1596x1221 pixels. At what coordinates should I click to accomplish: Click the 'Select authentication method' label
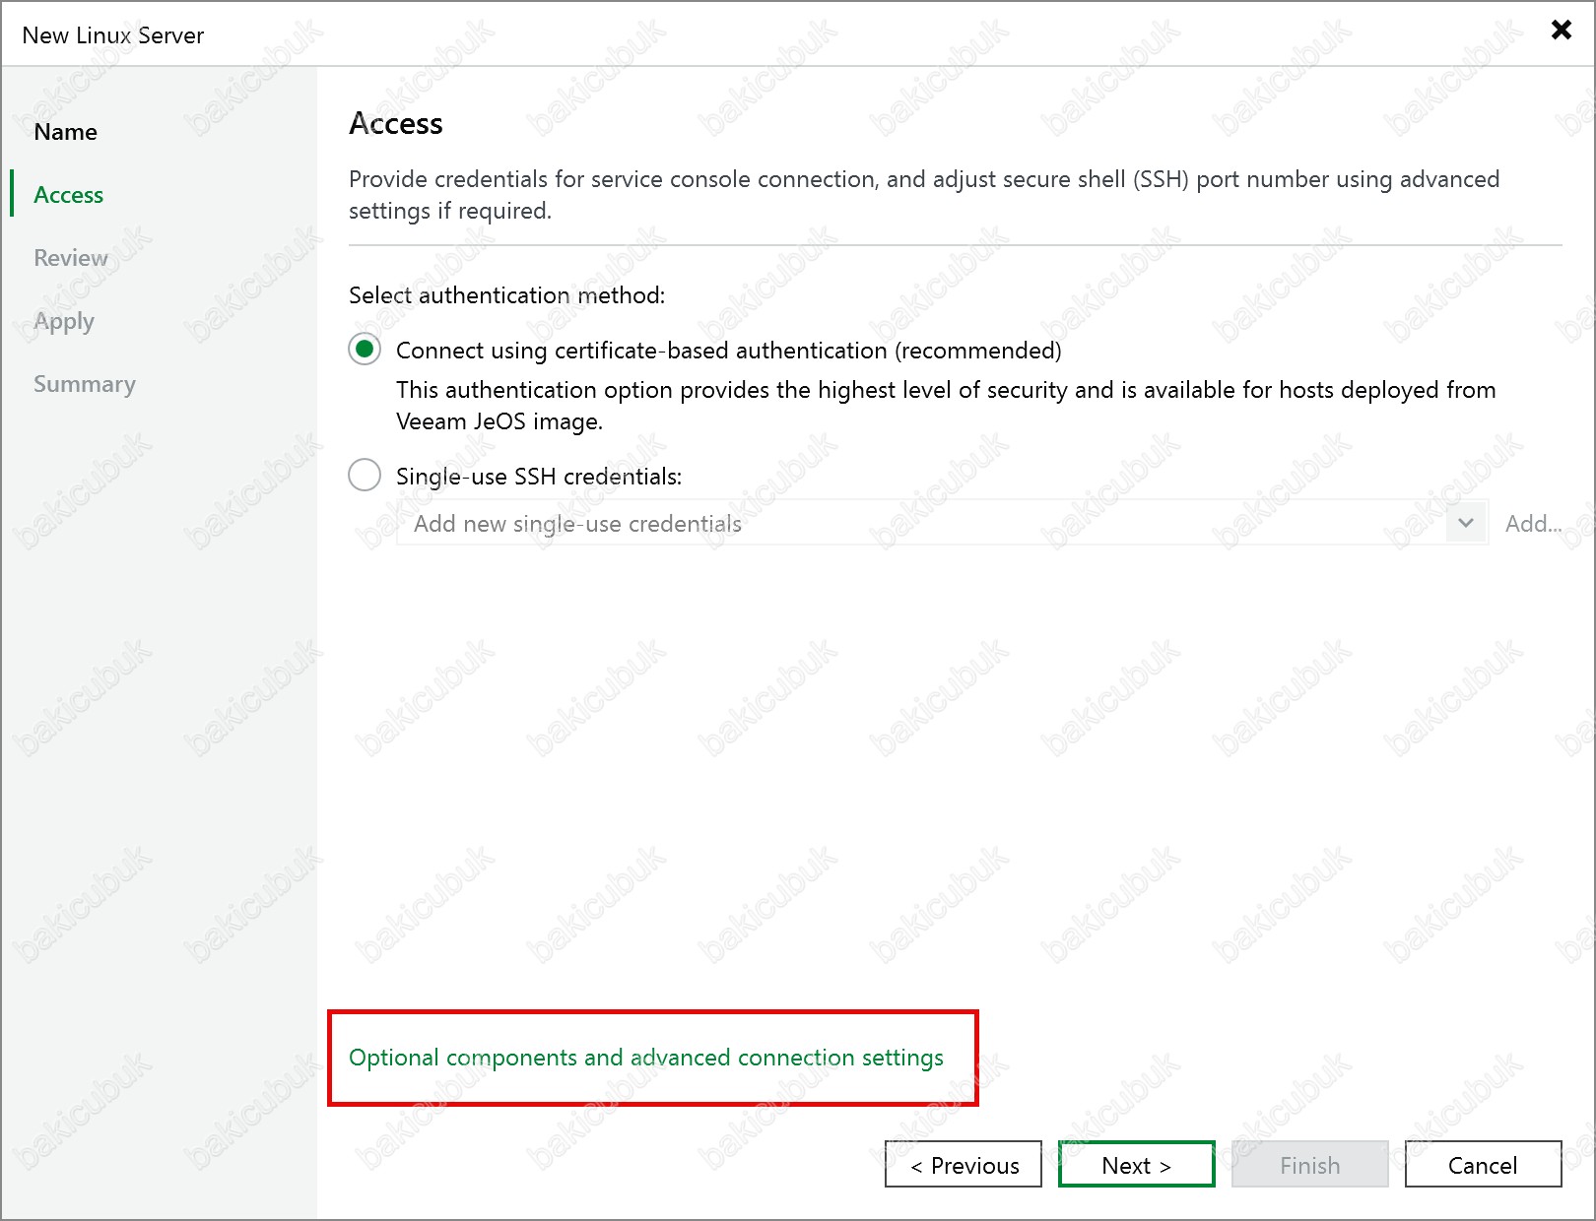pos(506,295)
